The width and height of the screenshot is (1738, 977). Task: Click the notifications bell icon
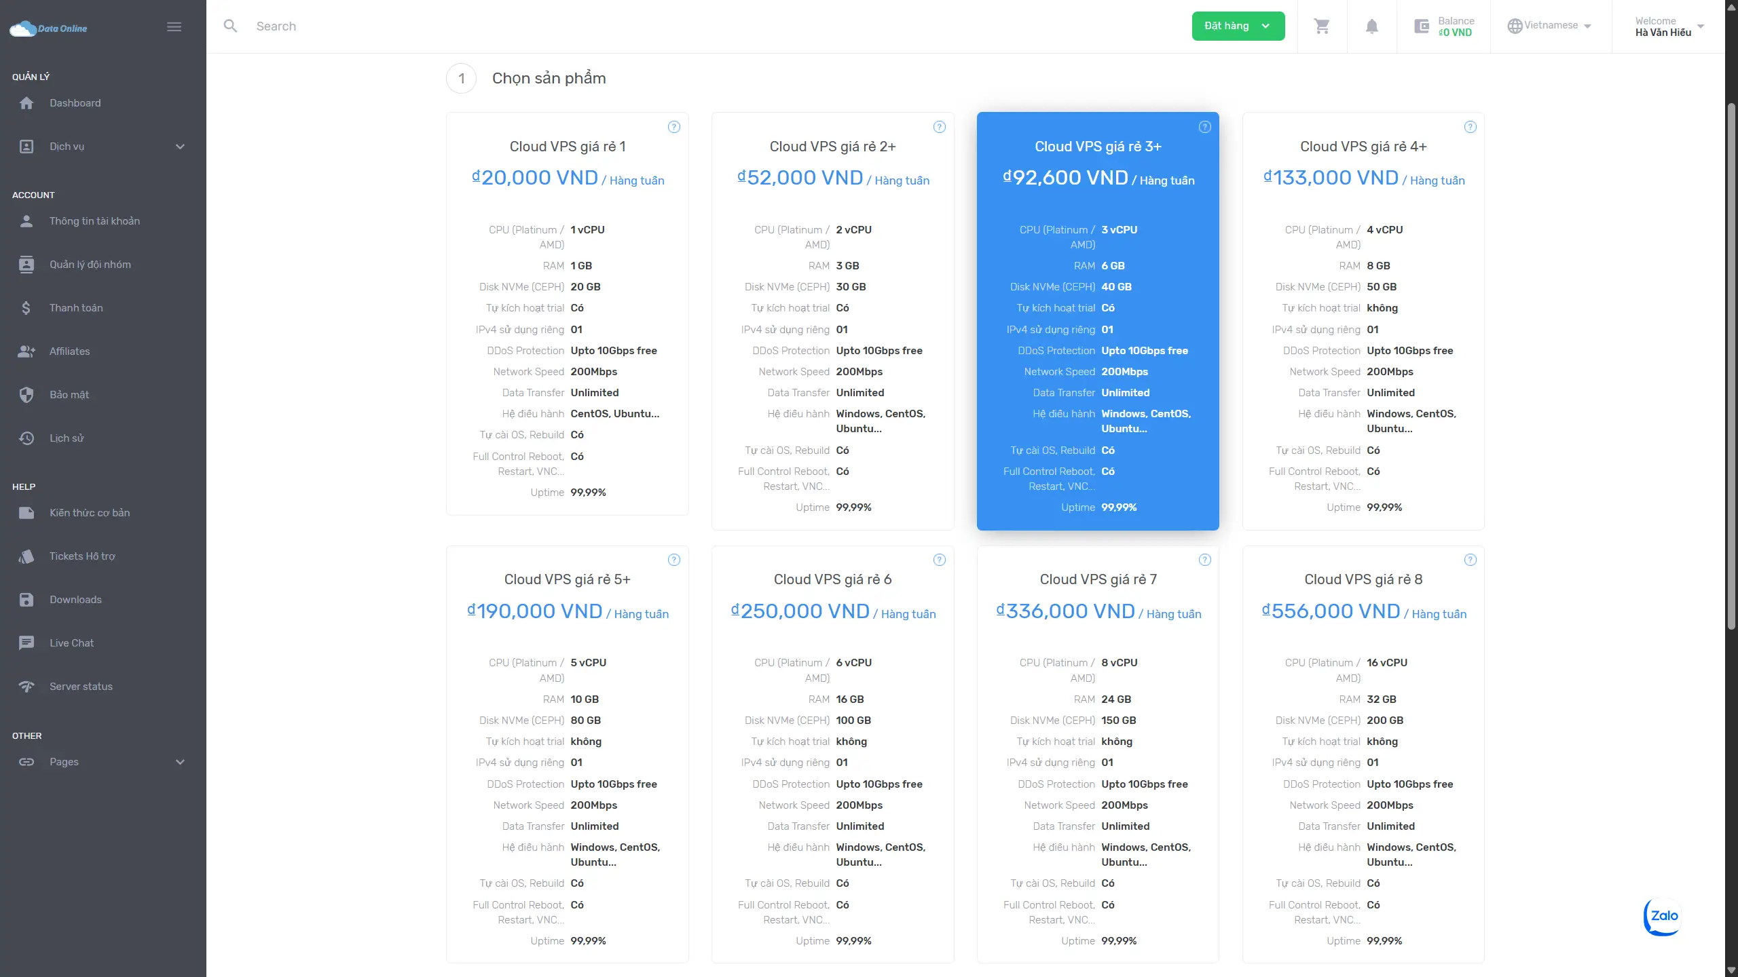(1371, 26)
